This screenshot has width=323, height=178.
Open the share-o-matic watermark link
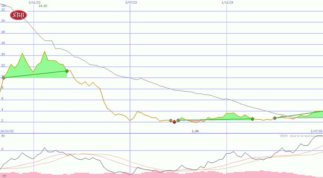point(301,136)
